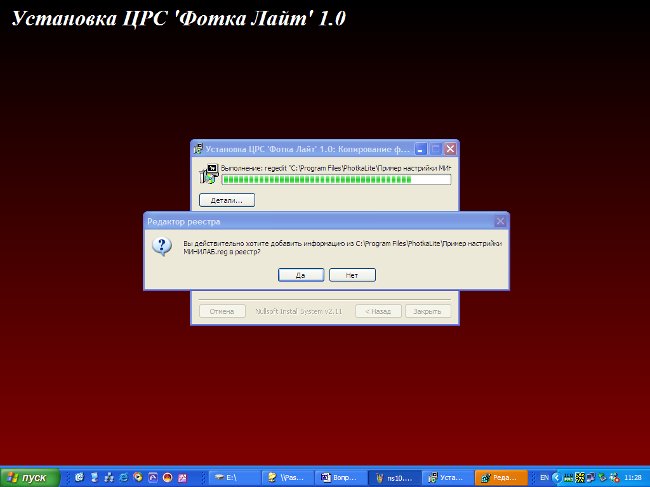Click the yellow sunflower tray icon
650x487 pixels.
coord(580,477)
